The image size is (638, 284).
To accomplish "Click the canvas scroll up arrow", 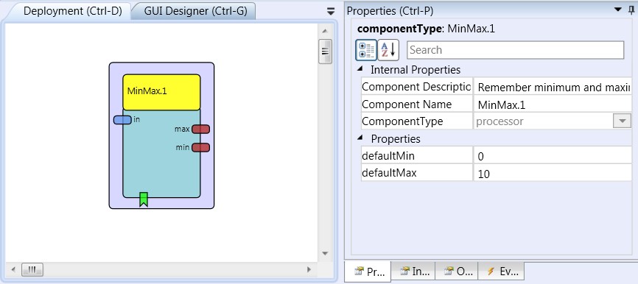I will [x=325, y=31].
